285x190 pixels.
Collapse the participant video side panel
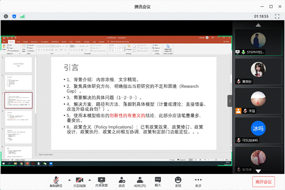coord(230,101)
